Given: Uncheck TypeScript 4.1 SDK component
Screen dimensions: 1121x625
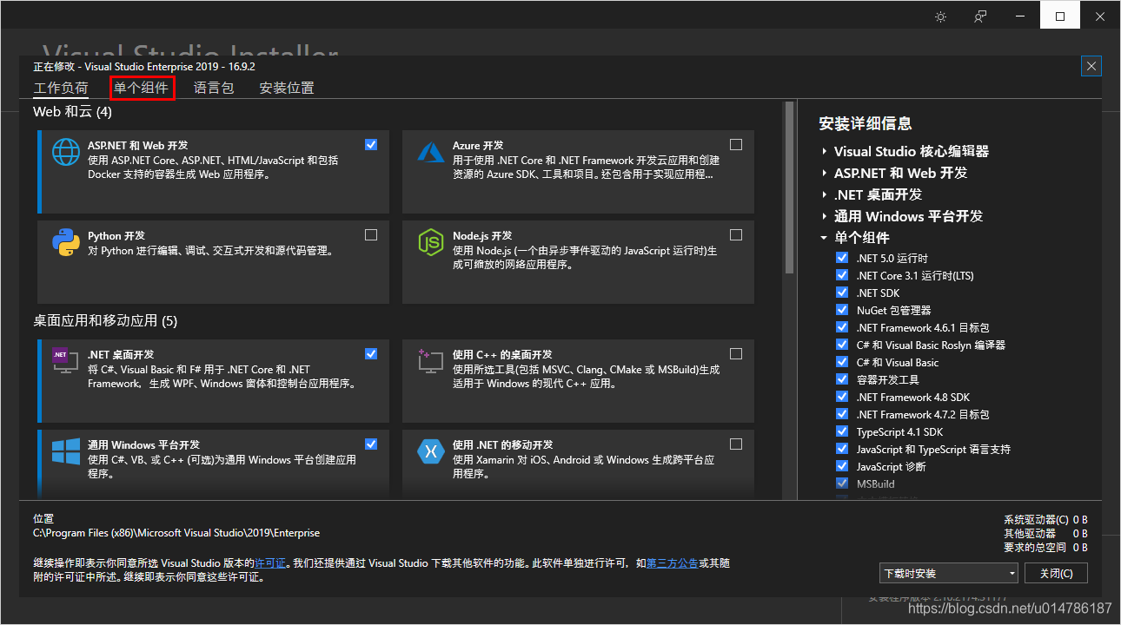Looking at the screenshot, I should coord(841,431).
